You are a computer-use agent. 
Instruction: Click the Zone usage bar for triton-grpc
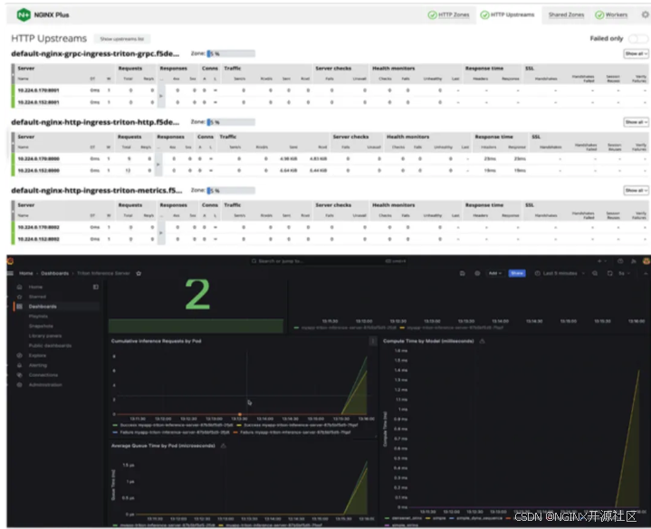(x=231, y=53)
